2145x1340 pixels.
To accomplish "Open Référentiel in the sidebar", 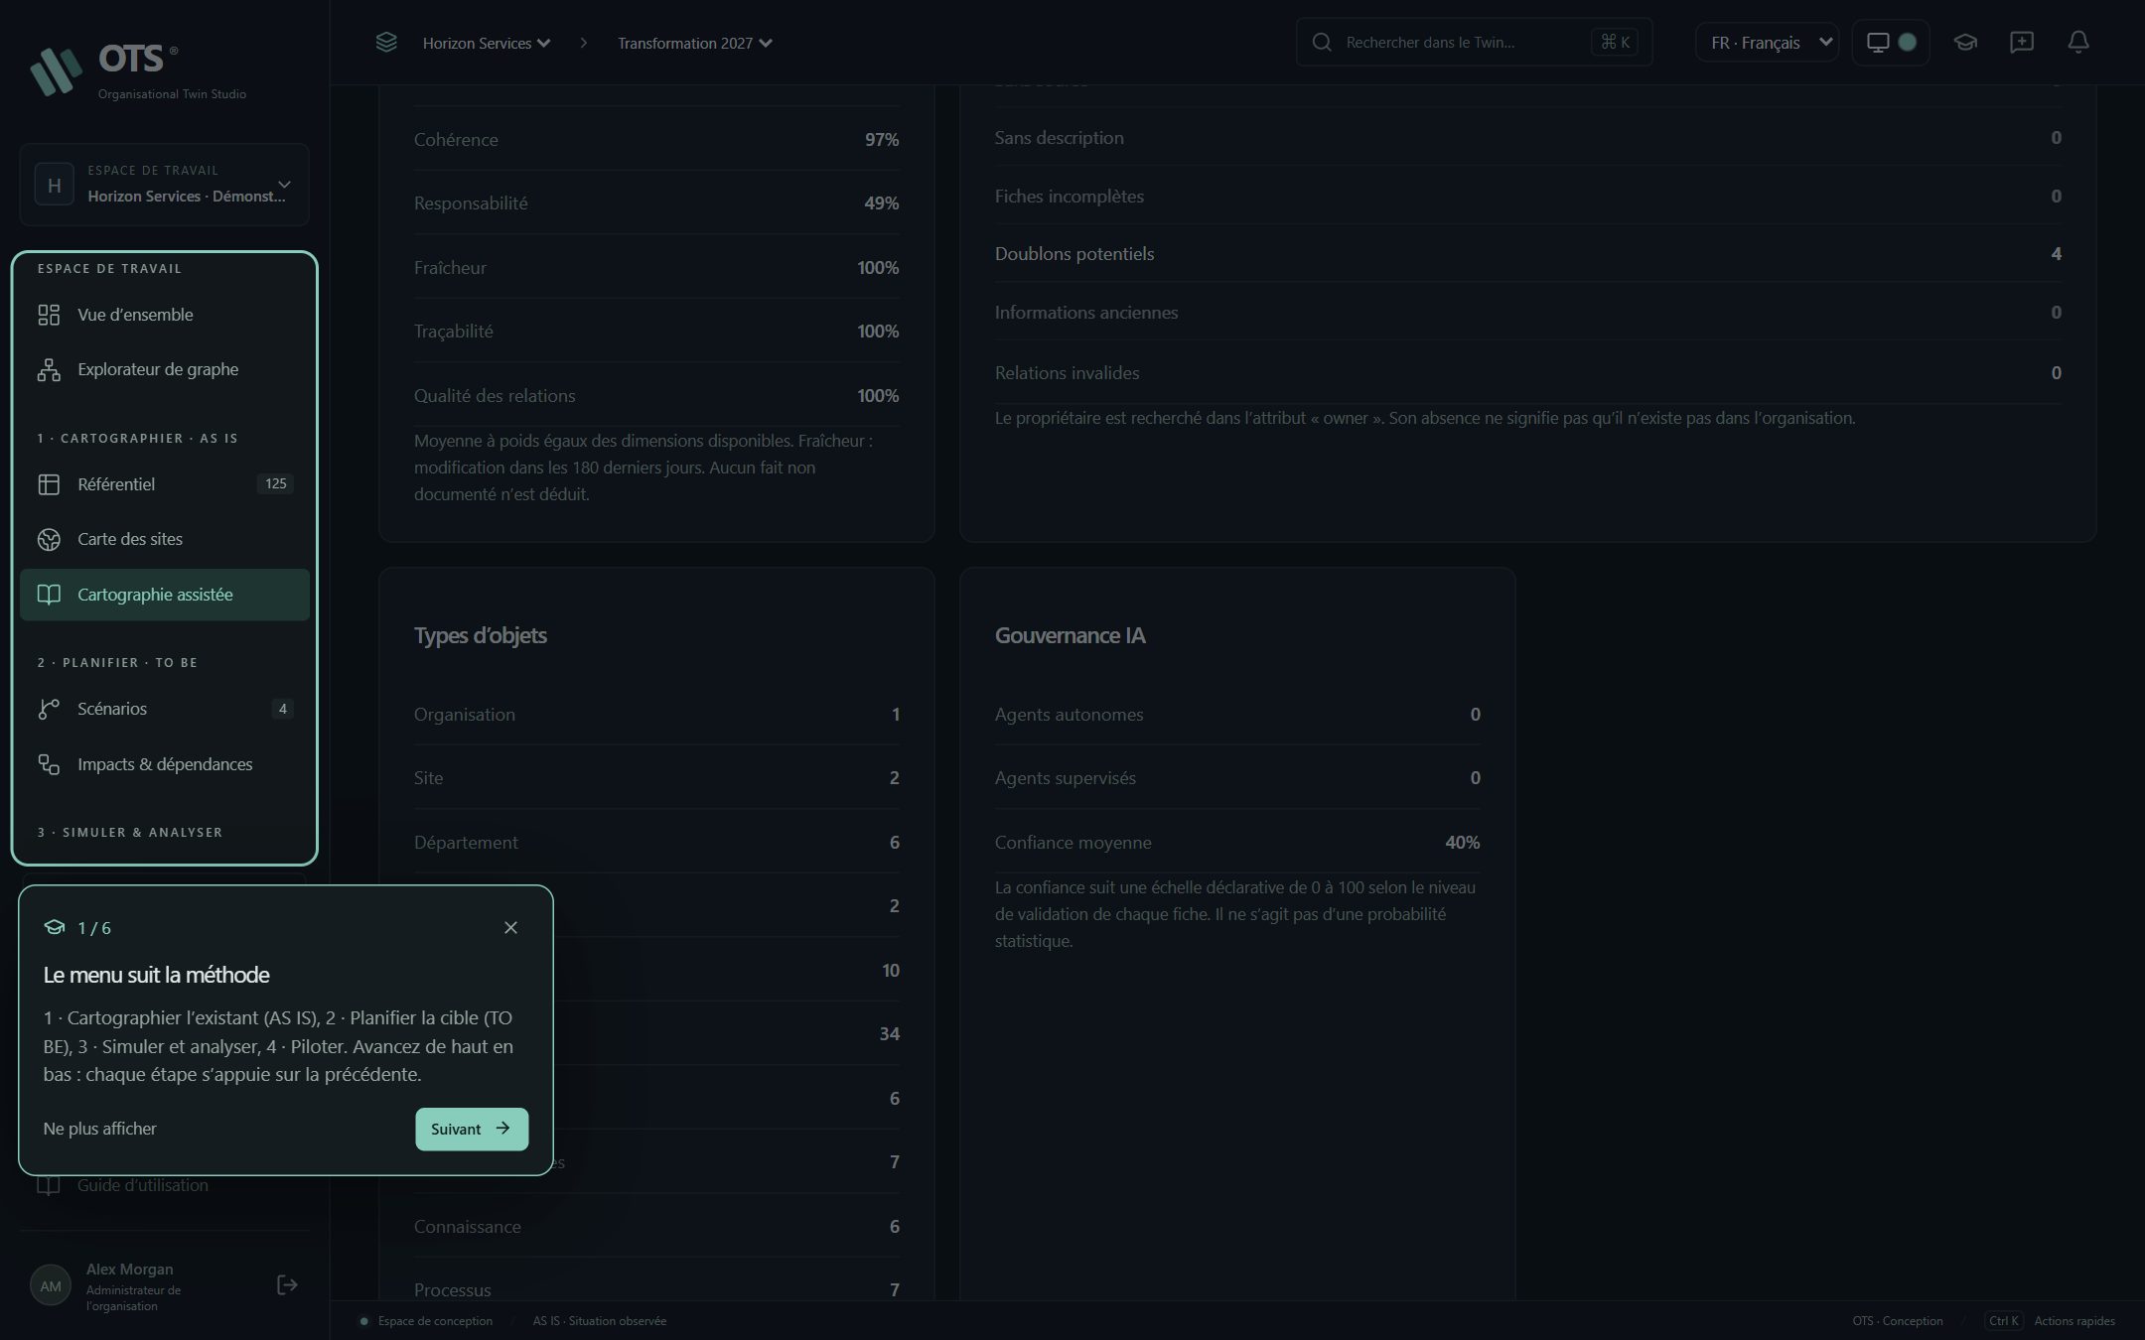I will click(165, 484).
